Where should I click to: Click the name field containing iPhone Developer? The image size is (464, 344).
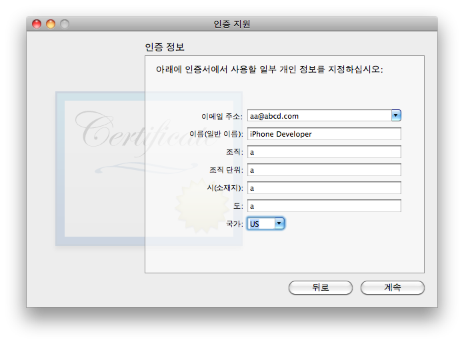324,134
